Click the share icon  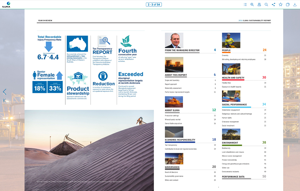click(x=273, y=4)
